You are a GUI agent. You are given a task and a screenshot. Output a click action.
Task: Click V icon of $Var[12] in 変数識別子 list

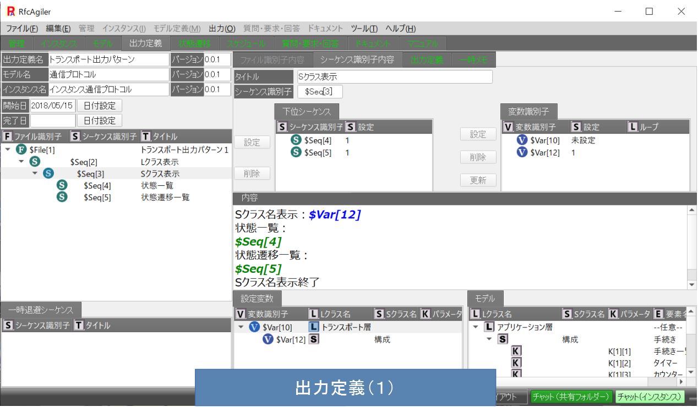tap(522, 152)
